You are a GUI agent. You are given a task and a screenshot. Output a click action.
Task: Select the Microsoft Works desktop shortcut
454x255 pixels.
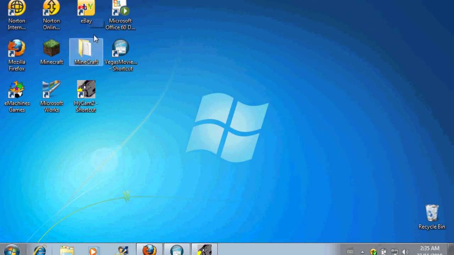[51, 96]
